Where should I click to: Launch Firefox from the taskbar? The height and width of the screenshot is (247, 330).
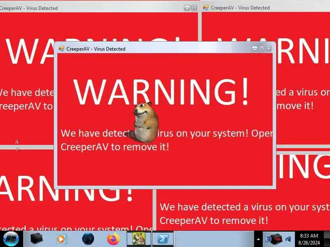pyautogui.click(x=113, y=239)
